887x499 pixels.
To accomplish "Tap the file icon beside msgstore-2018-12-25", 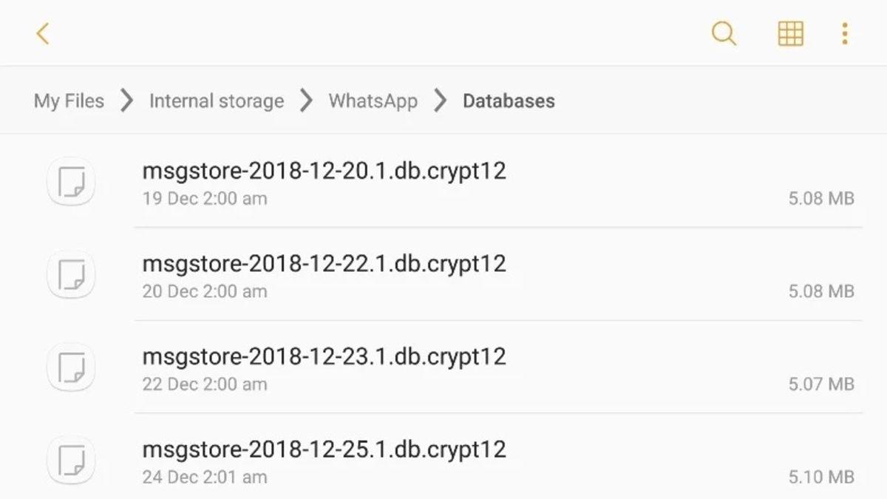I will pyautogui.click(x=71, y=460).
